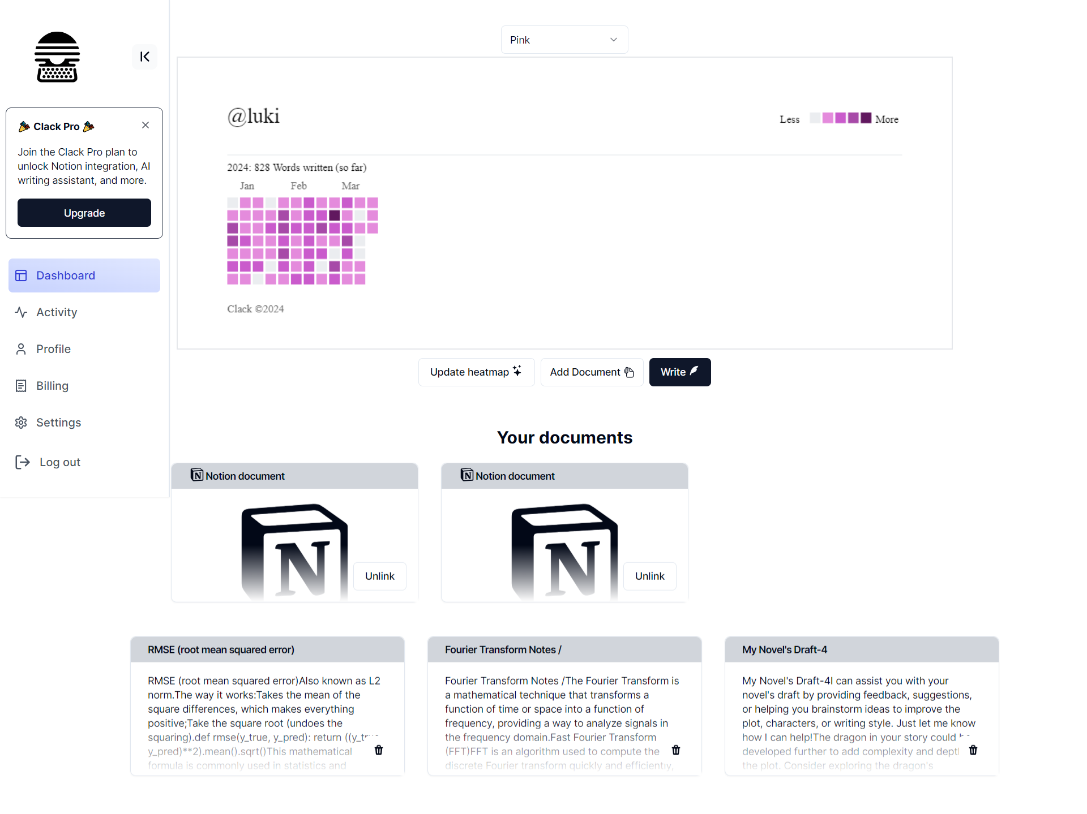
Task: Click the Update heatmap button
Action: point(476,372)
